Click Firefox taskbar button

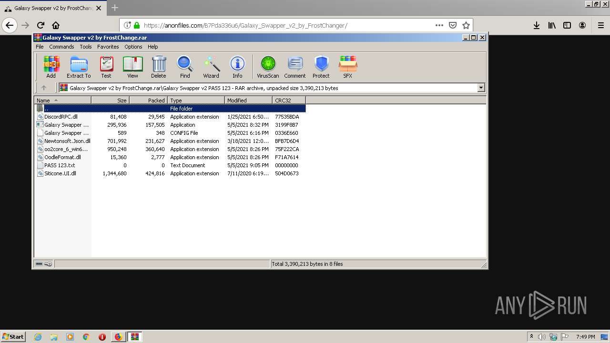[118, 337]
